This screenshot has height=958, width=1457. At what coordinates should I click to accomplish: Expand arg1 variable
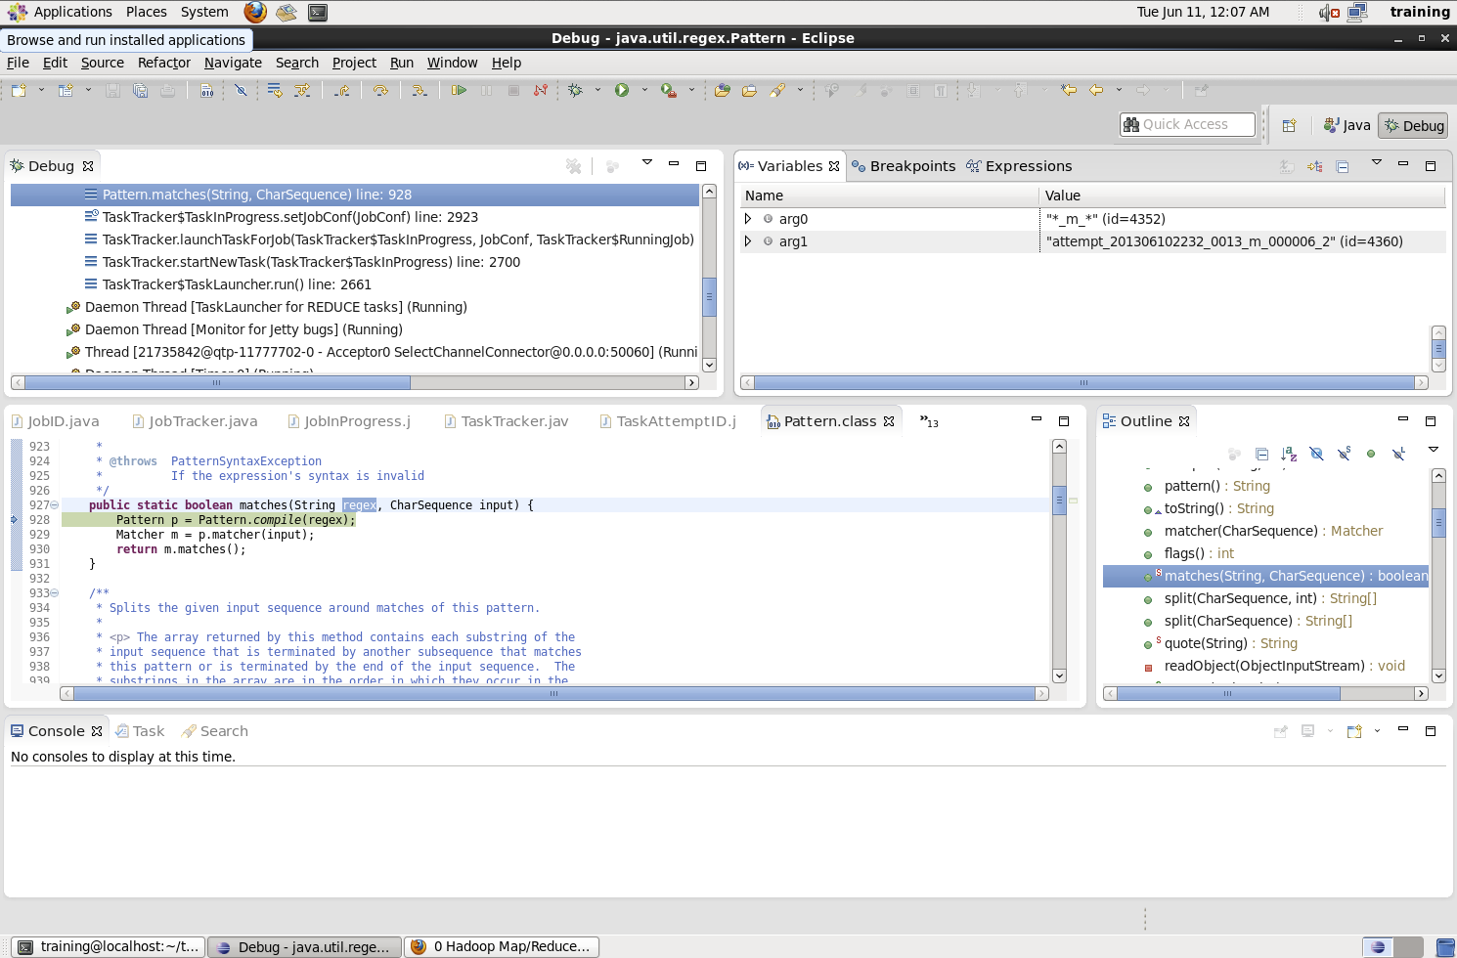(748, 241)
